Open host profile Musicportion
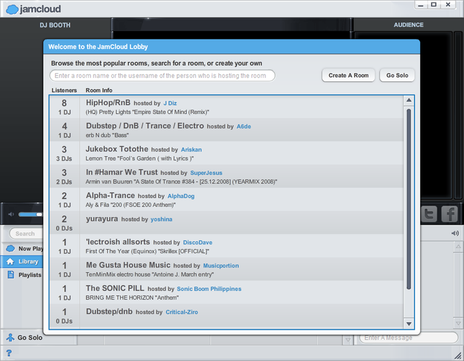This screenshot has height=361, width=464. tap(221, 265)
